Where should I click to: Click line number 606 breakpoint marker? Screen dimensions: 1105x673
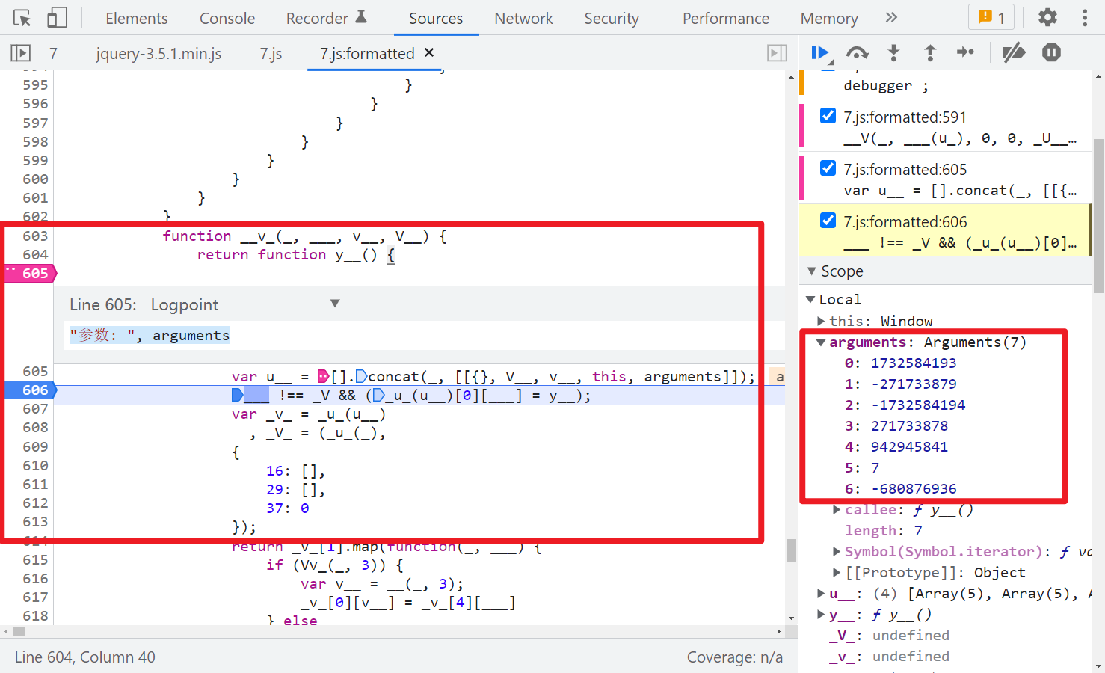(x=31, y=390)
